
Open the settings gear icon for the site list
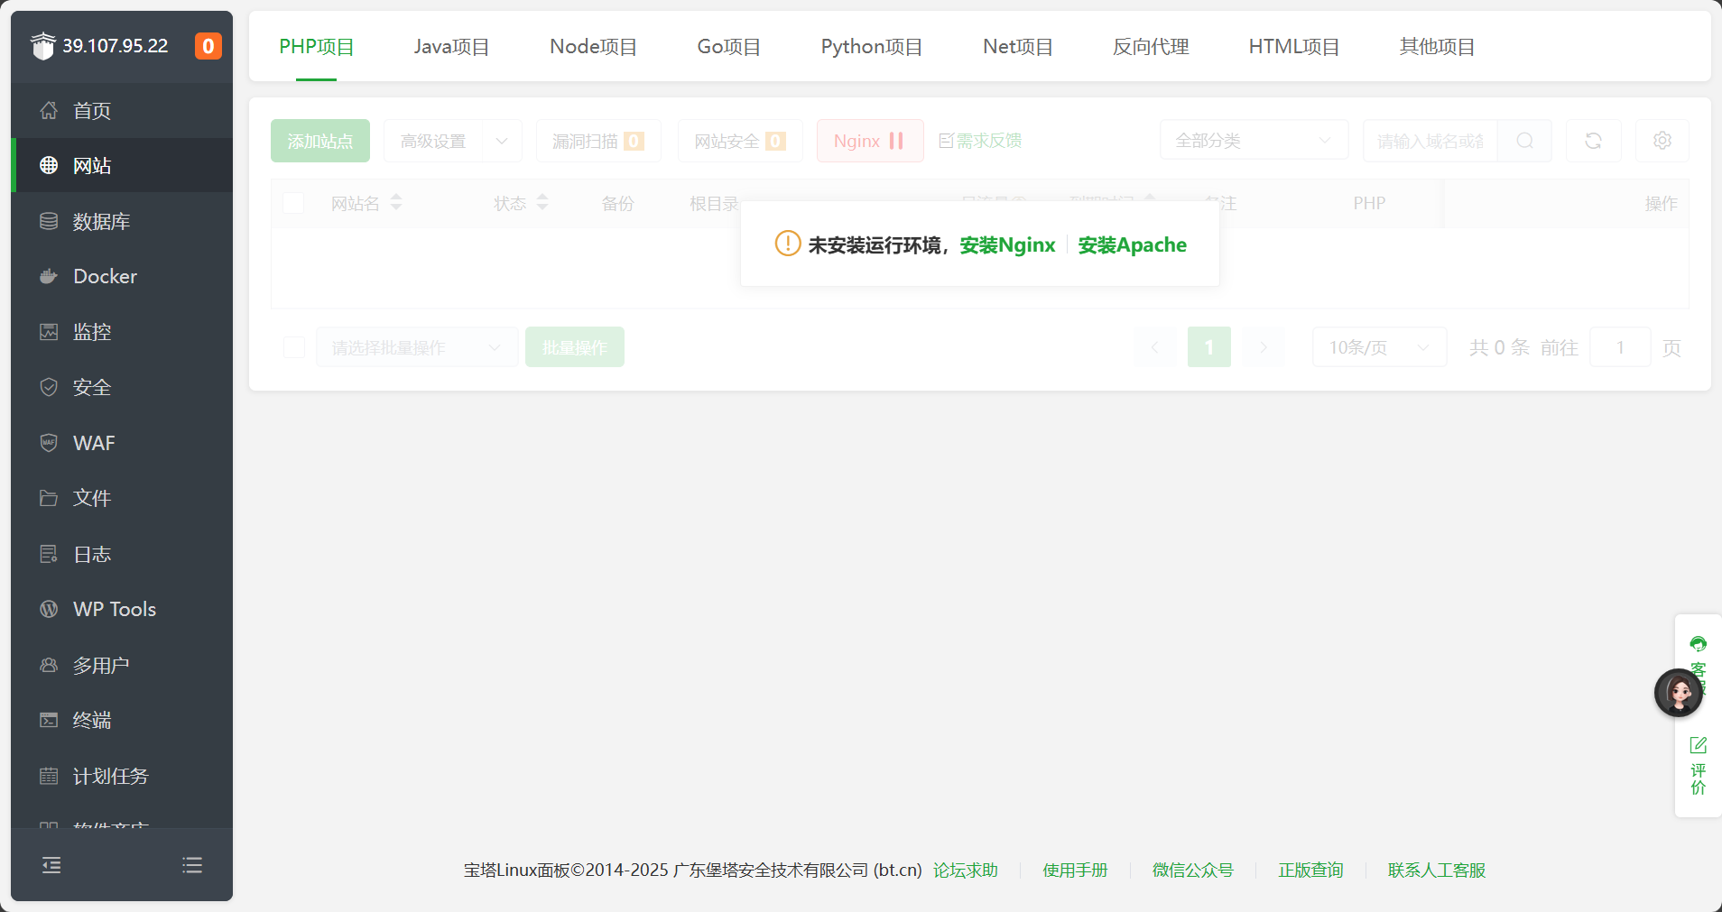[1662, 141]
